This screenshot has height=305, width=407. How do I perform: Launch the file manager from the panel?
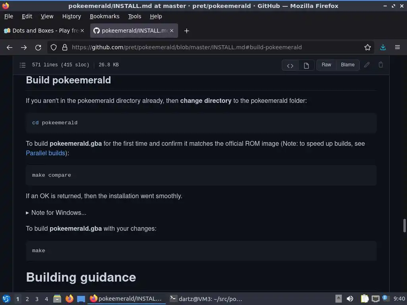coord(57,299)
